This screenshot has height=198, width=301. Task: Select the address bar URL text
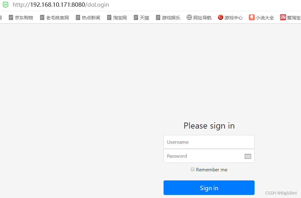(x=61, y=5)
